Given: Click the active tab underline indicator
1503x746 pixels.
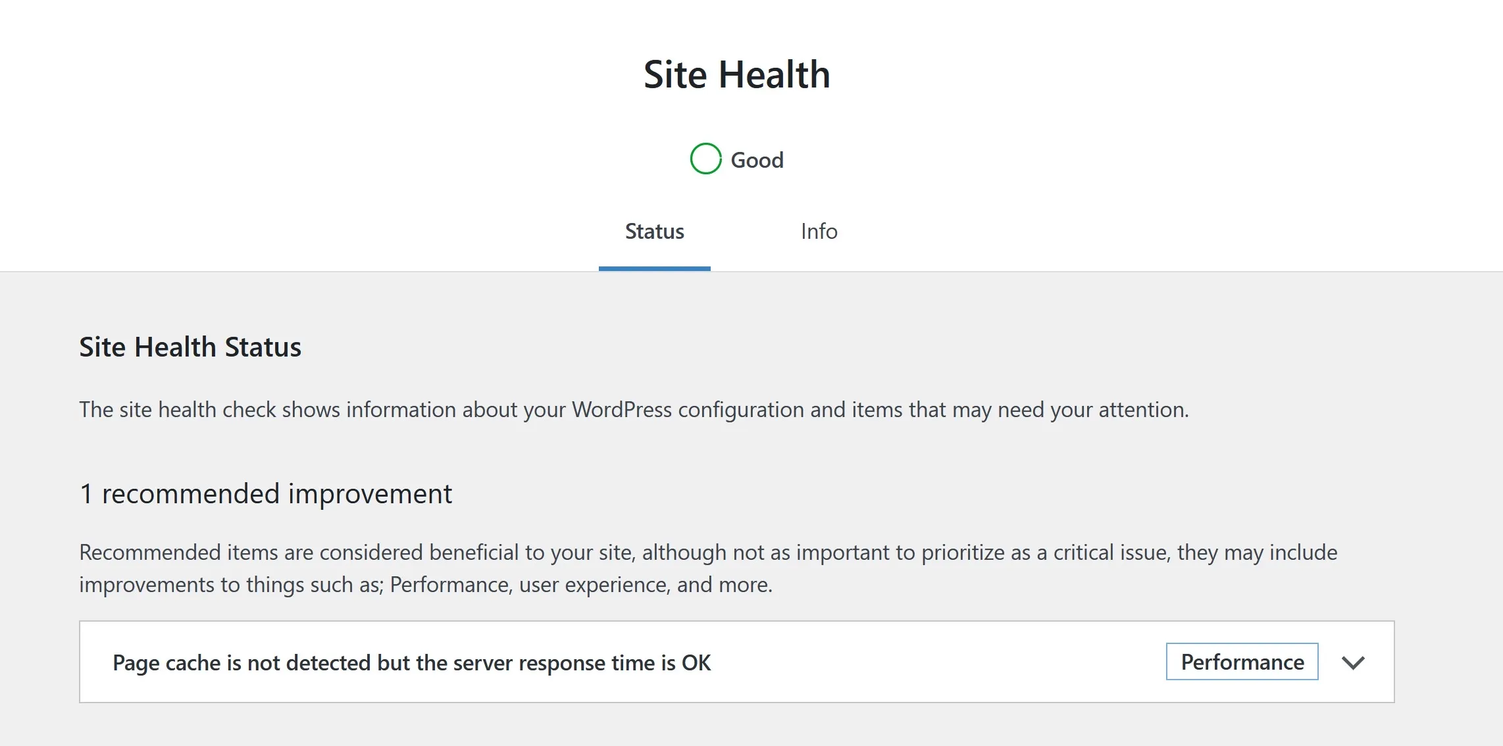Looking at the screenshot, I should [654, 268].
